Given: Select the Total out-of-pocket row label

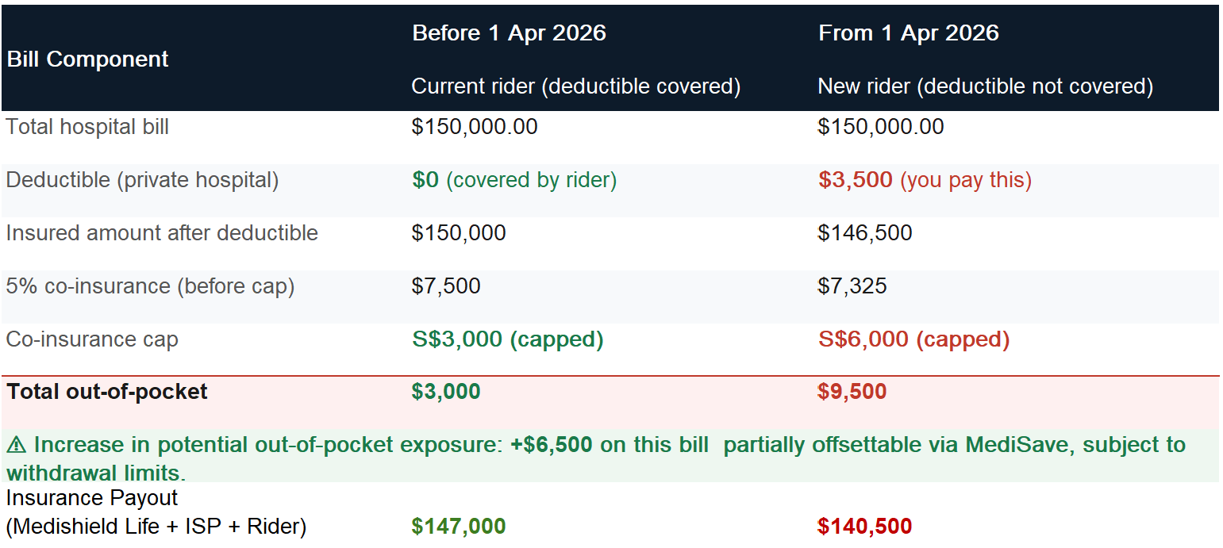Looking at the screenshot, I should tap(108, 392).
